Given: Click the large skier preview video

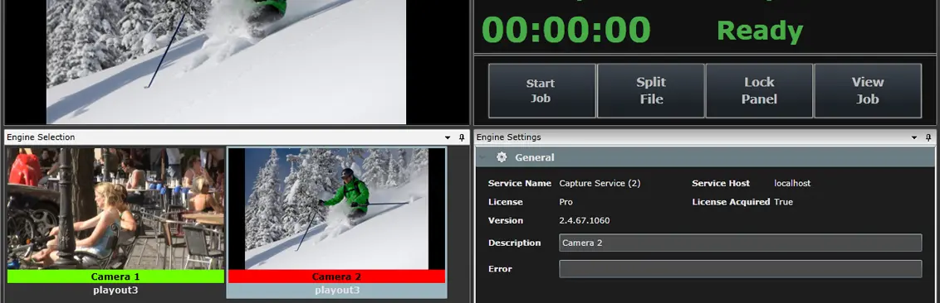Looking at the screenshot, I should point(227,61).
